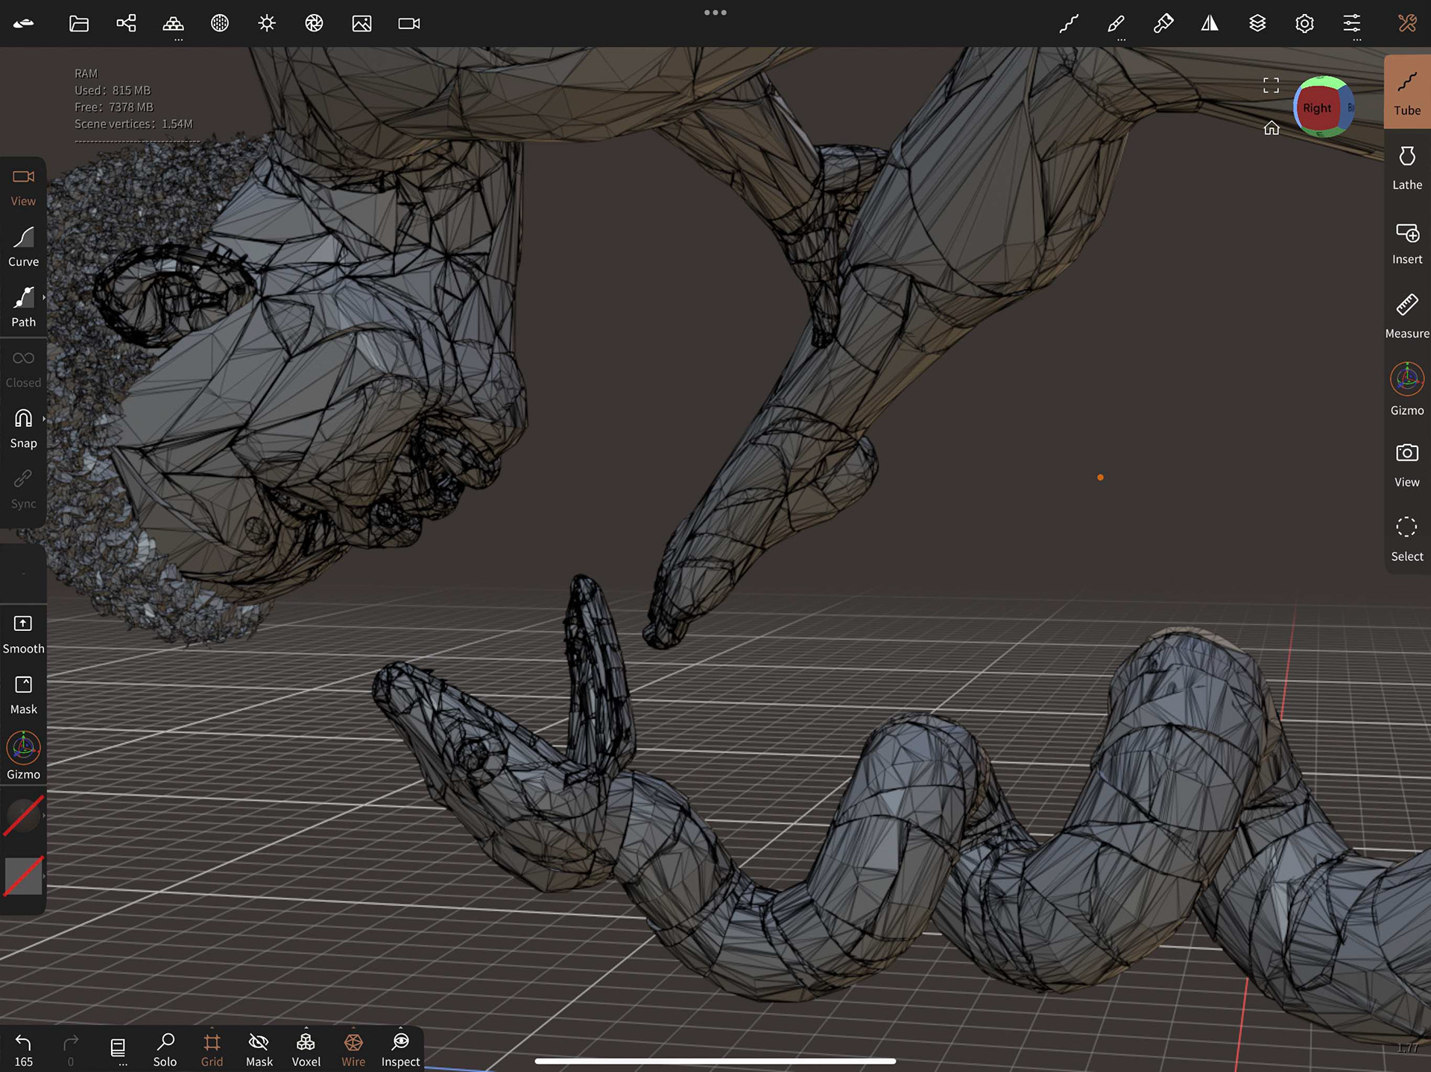The width and height of the screenshot is (1431, 1072).
Task: Switch to the Curve mode
Action: click(23, 247)
